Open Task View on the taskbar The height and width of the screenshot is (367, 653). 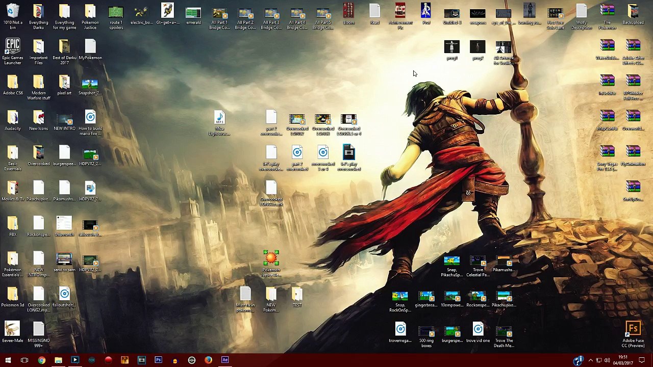pyautogui.click(x=24, y=360)
